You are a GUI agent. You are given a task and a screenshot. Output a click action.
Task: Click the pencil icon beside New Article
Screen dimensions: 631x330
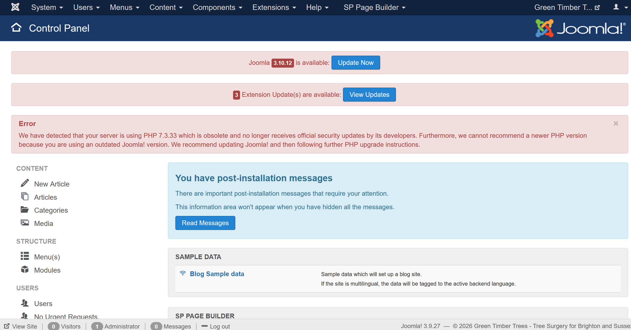(25, 183)
